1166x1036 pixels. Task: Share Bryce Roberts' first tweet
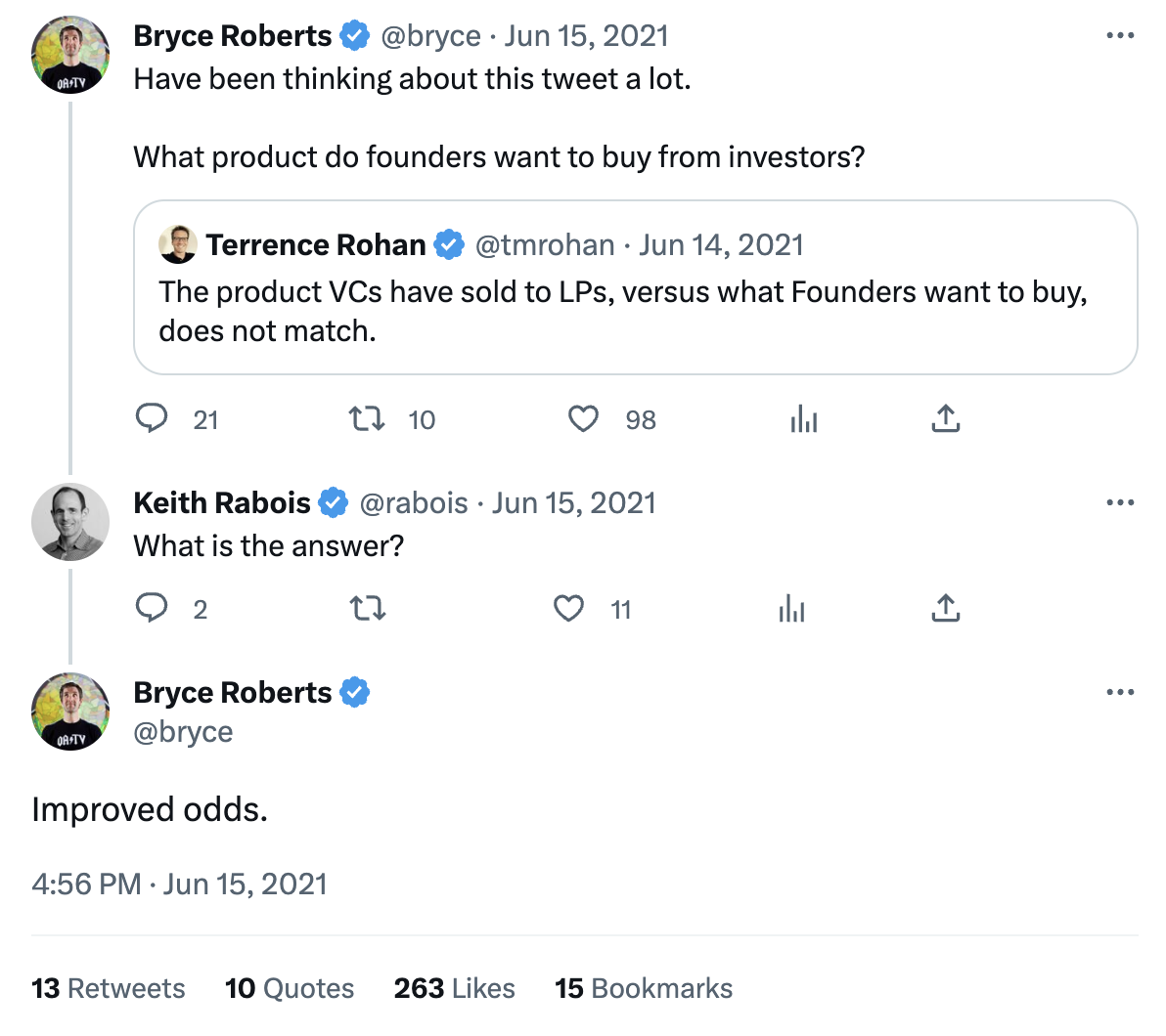pyautogui.click(x=945, y=419)
